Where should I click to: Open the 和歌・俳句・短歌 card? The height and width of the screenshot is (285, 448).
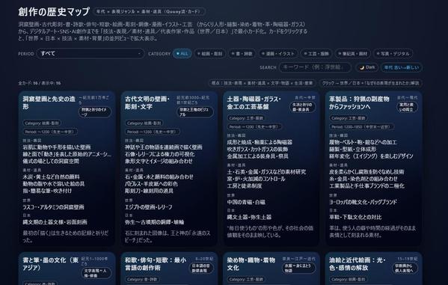169,269
